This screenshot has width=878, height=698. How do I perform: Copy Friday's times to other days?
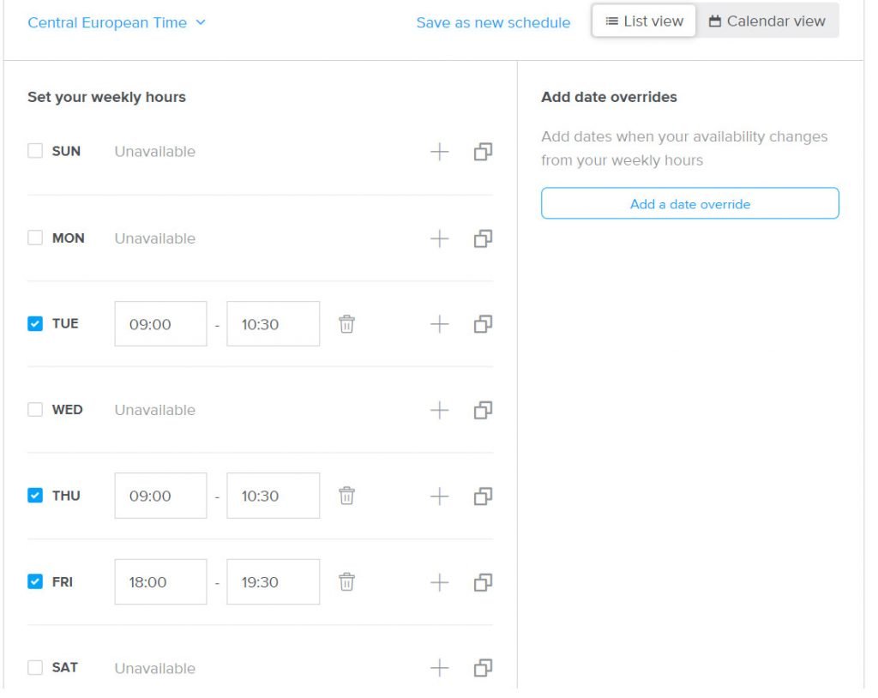[483, 581]
